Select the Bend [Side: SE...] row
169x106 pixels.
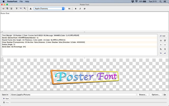(x=79, y=47)
